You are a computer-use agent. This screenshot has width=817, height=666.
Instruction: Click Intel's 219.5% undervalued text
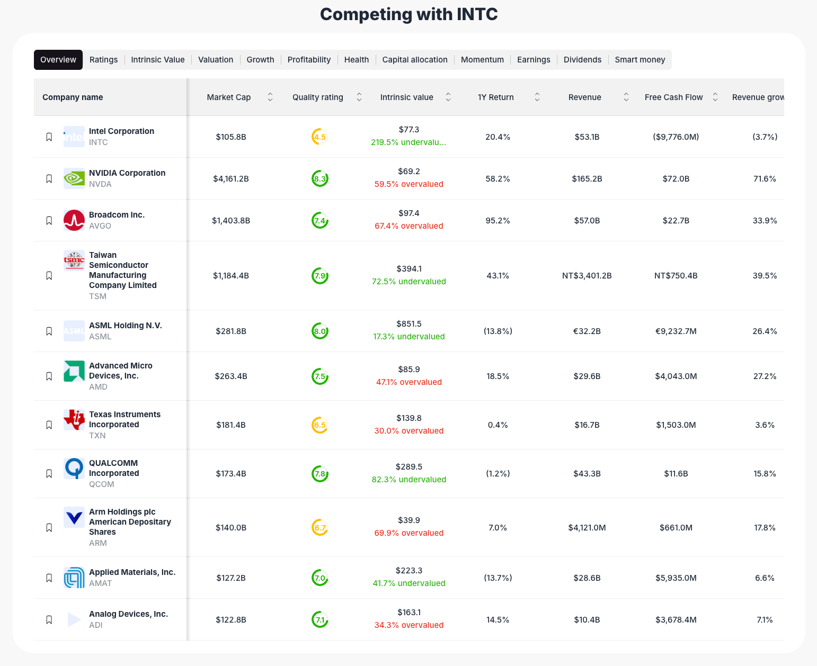pos(408,142)
